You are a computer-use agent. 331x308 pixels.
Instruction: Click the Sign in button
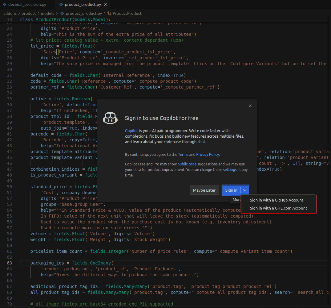231,190
